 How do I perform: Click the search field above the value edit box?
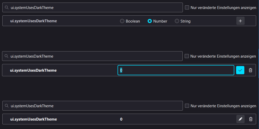tap(95, 56)
